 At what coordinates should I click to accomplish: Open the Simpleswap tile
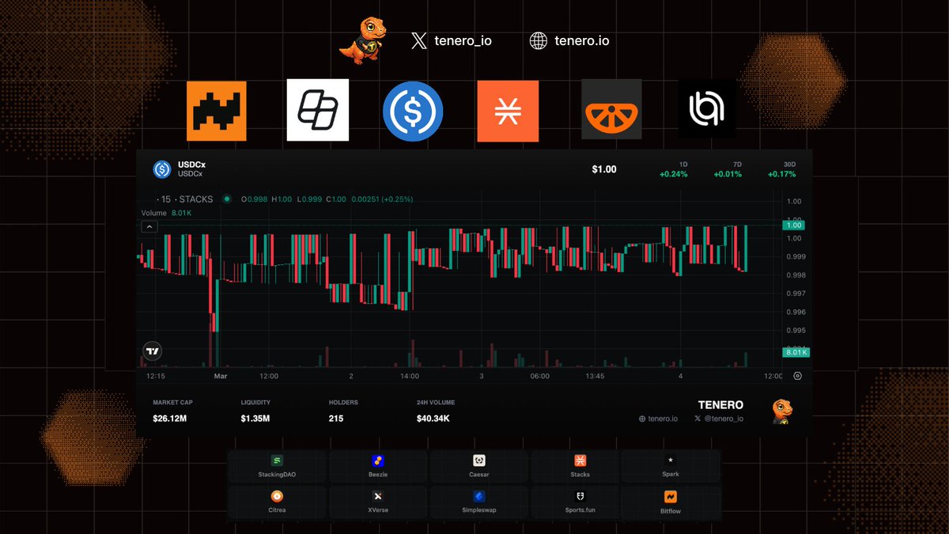478,502
